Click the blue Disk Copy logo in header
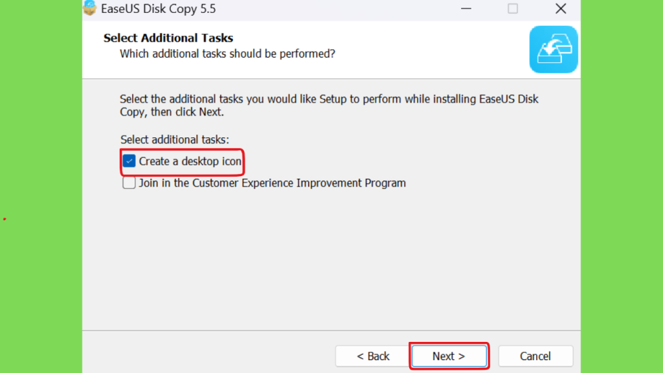This screenshot has width=663, height=373. pos(554,49)
